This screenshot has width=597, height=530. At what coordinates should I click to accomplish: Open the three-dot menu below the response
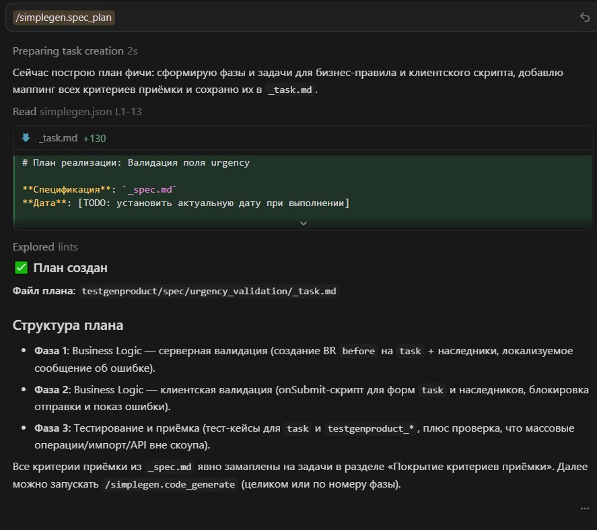pyautogui.click(x=584, y=508)
